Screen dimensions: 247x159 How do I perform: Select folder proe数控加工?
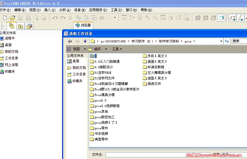tap(102, 117)
